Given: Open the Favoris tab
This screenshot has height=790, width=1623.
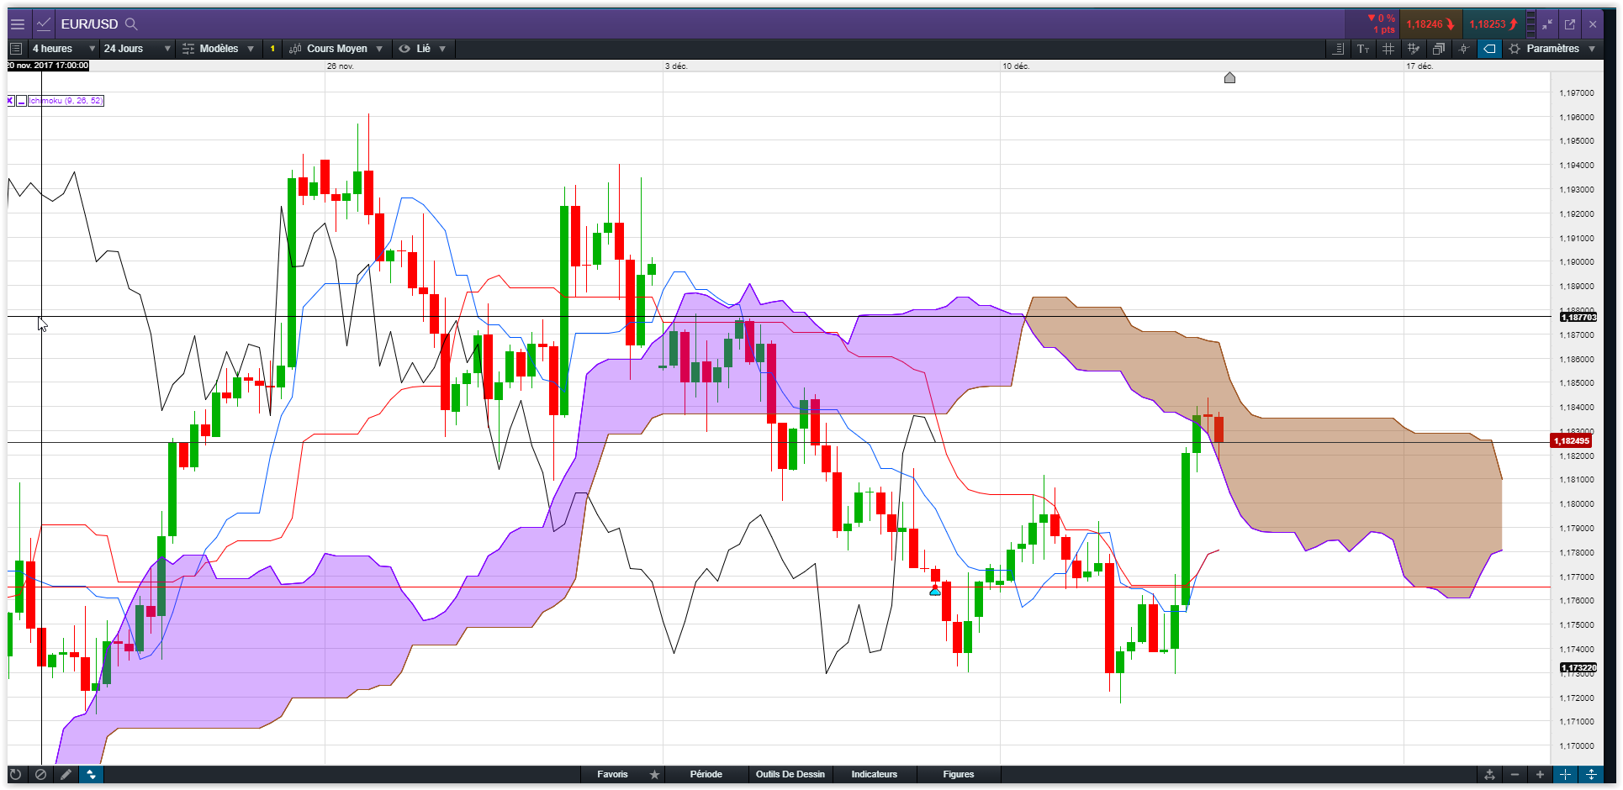Looking at the screenshot, I should (x=612, y=775).
